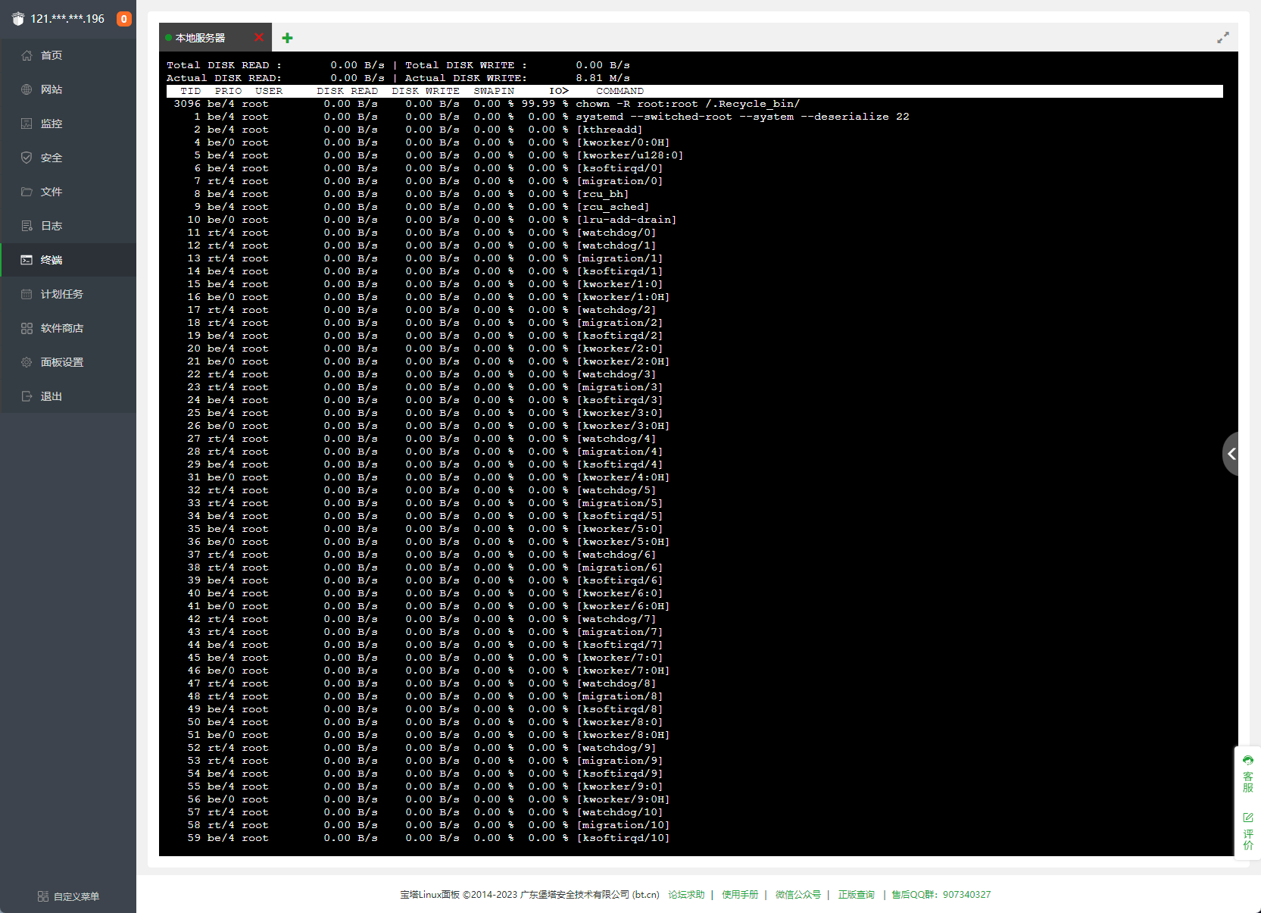Click the IO> column header

point(559,91)
